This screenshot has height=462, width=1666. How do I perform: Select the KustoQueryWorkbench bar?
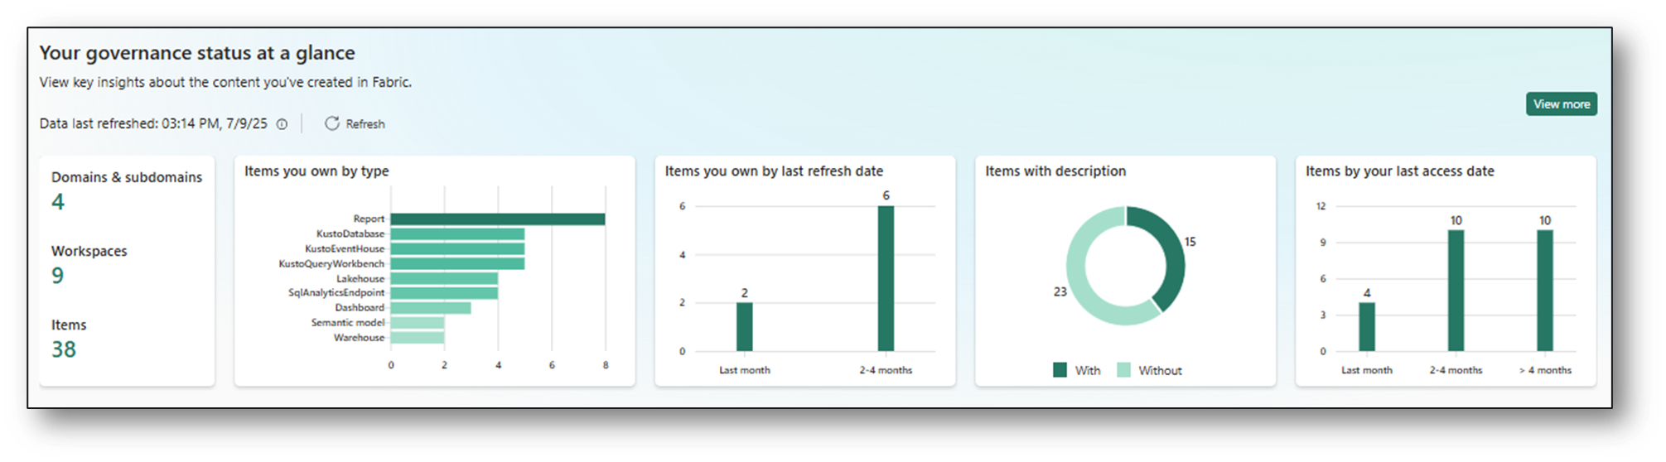[457, 263]
